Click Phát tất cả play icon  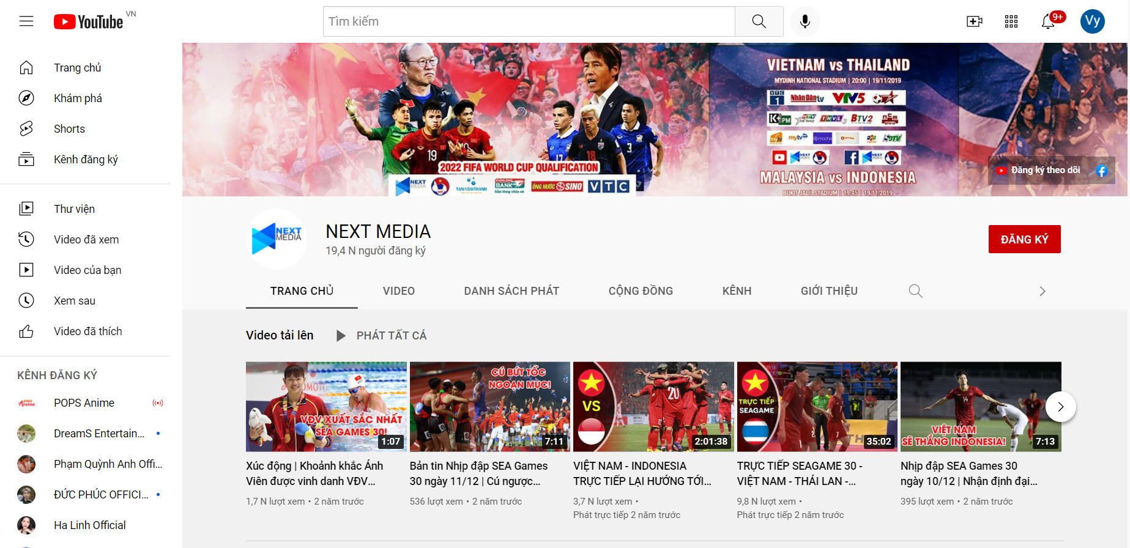pos(341,336)
